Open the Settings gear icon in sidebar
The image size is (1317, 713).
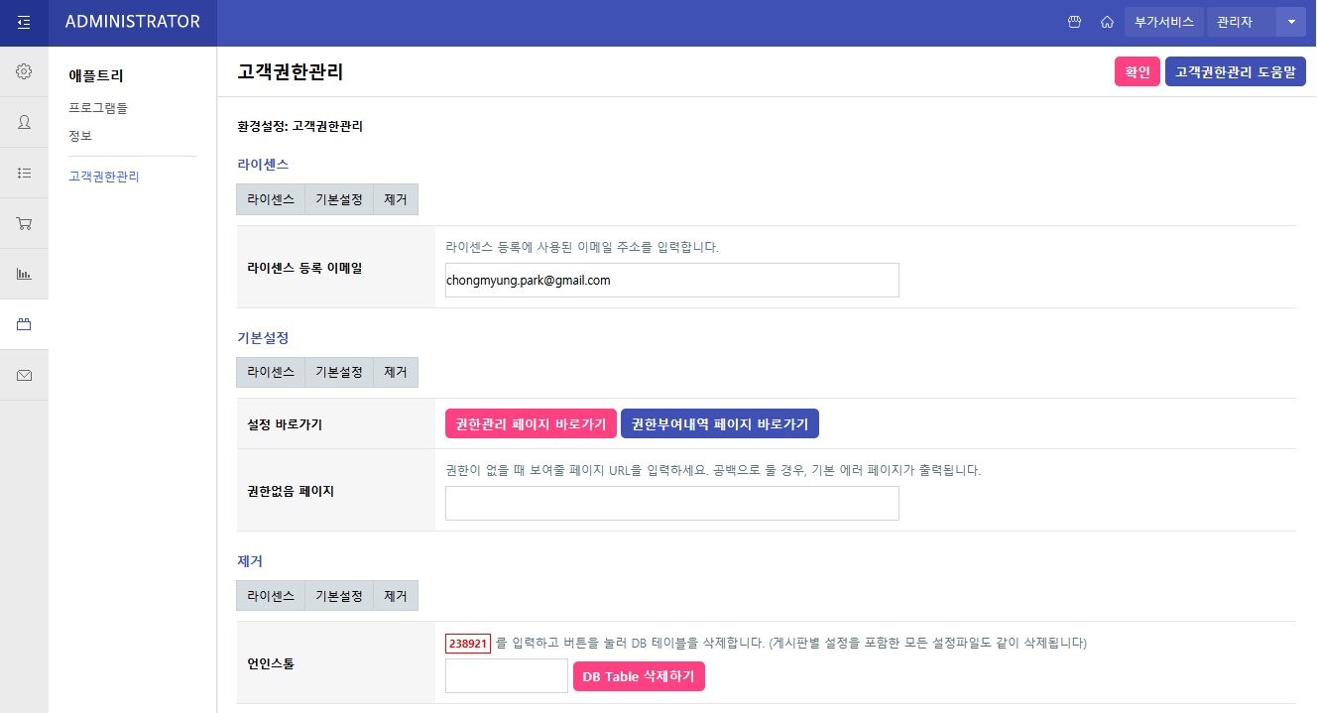tap(24, 70)
